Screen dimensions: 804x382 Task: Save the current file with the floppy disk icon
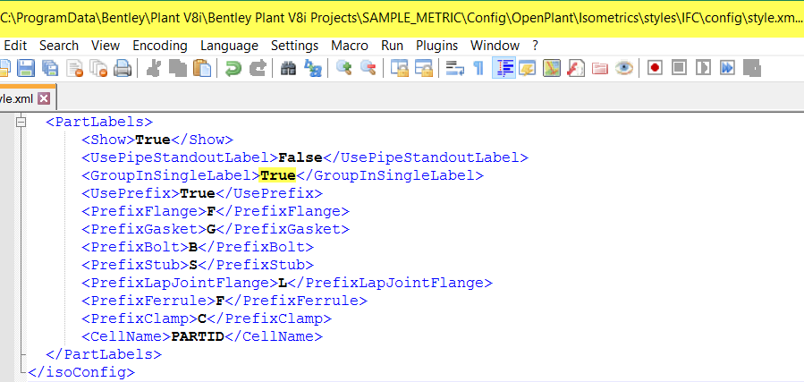(26, 68)
